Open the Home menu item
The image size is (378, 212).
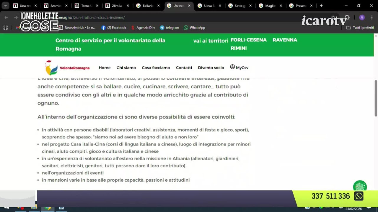105,68
